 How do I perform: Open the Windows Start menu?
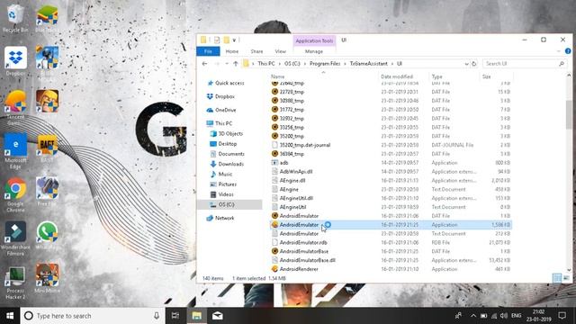click(x=10, y=316)
